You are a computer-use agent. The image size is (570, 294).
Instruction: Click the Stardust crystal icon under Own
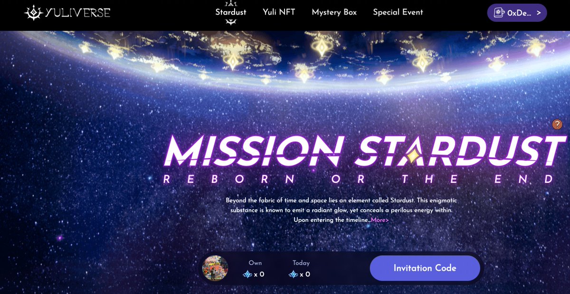coord(247,274)
